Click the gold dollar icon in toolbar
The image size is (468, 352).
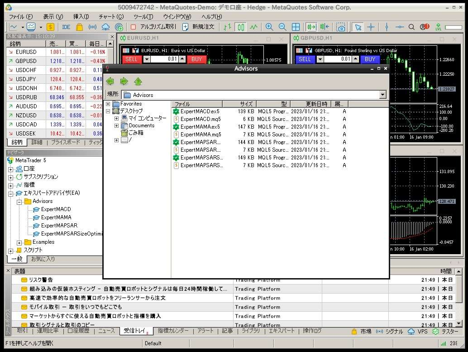pyautogui.click(x=50, y=27)
